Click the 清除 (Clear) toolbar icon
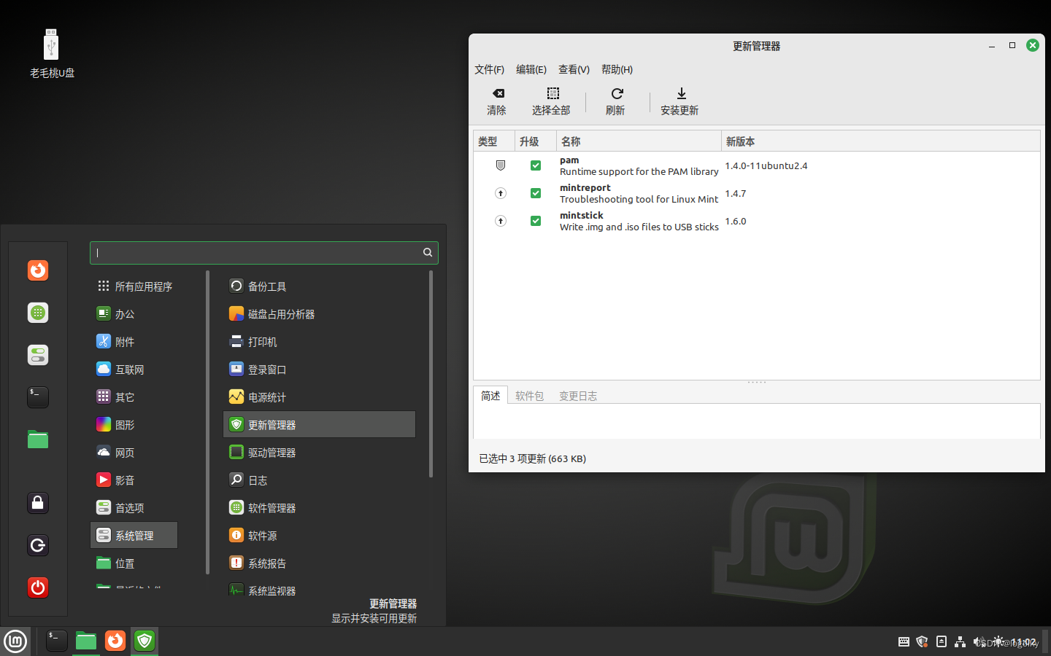 (x=497, y=101)
